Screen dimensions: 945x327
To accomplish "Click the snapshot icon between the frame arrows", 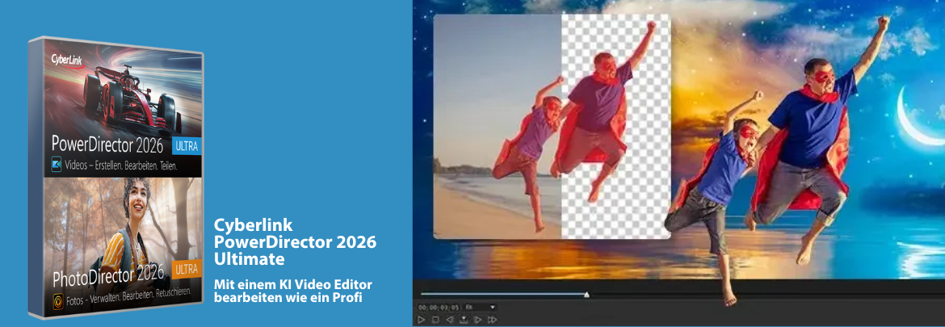I will pos(464,320).
